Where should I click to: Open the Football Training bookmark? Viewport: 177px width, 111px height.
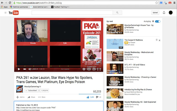click(x=60, y=7)
